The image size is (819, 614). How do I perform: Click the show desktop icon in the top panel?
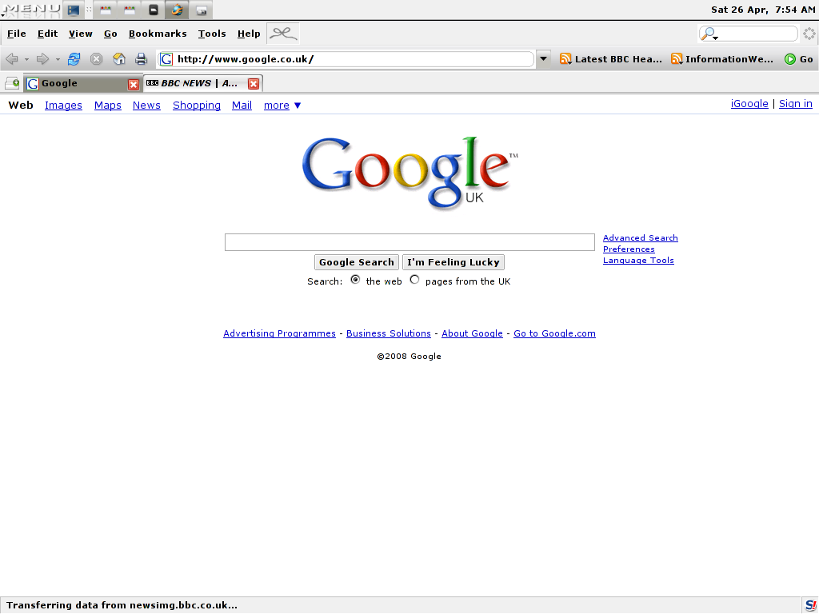pos(73,10)
